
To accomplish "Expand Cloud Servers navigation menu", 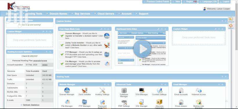I will tap(104, 14).
